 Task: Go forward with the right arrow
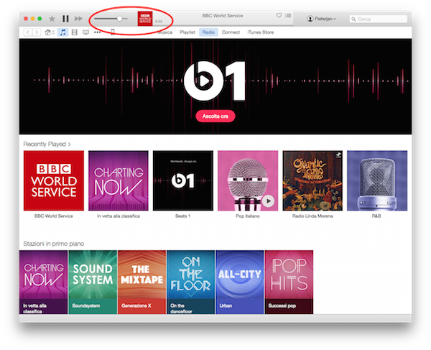(37, 32)
